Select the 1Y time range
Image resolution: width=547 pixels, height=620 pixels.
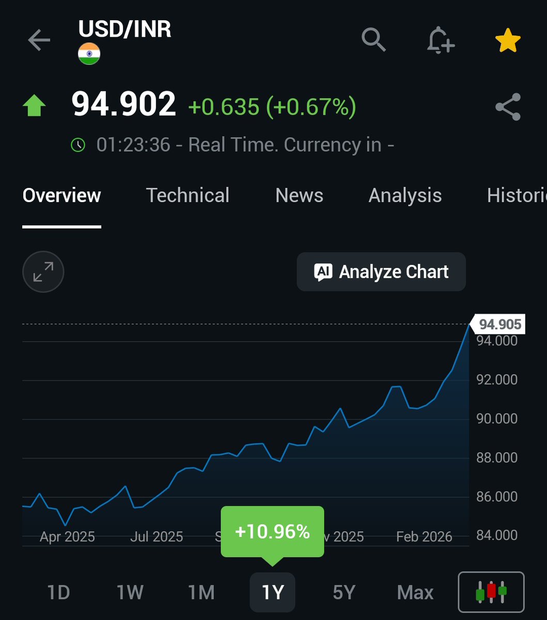(x=272, y=592)
